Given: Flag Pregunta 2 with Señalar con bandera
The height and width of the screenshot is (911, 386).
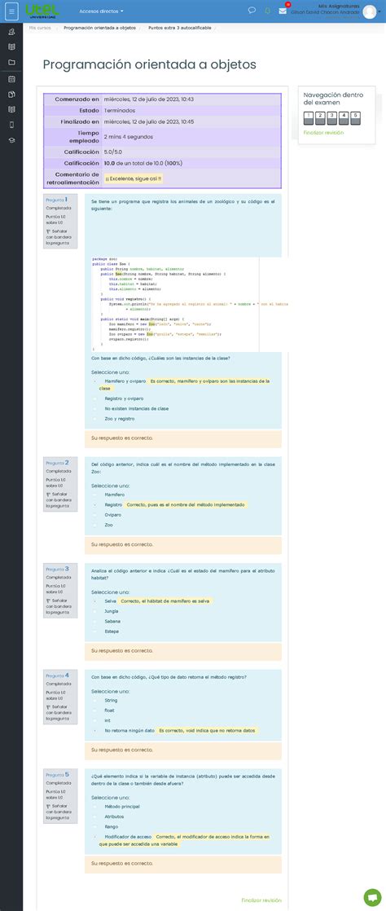Looking at the screenshot, I should tap(59, 500).
